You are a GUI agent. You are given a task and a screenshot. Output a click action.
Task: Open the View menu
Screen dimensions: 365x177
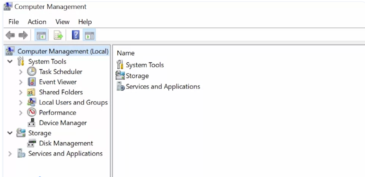pyautogui.click(x=62, y=22)
